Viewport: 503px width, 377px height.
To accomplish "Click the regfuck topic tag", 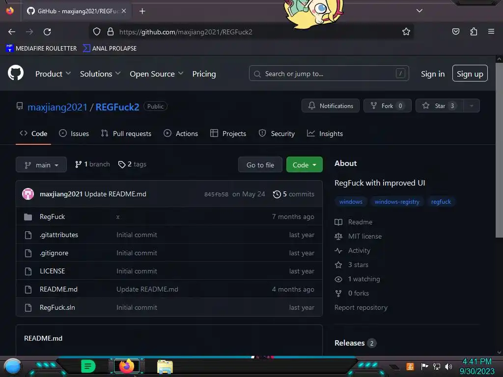I will click(441, 202).
